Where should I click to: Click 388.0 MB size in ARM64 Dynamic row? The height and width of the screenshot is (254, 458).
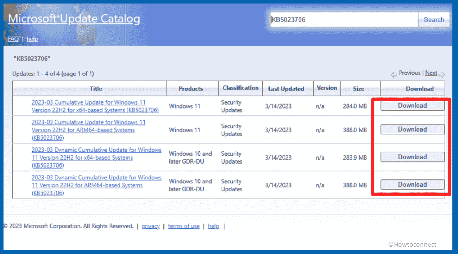point(355,185)
